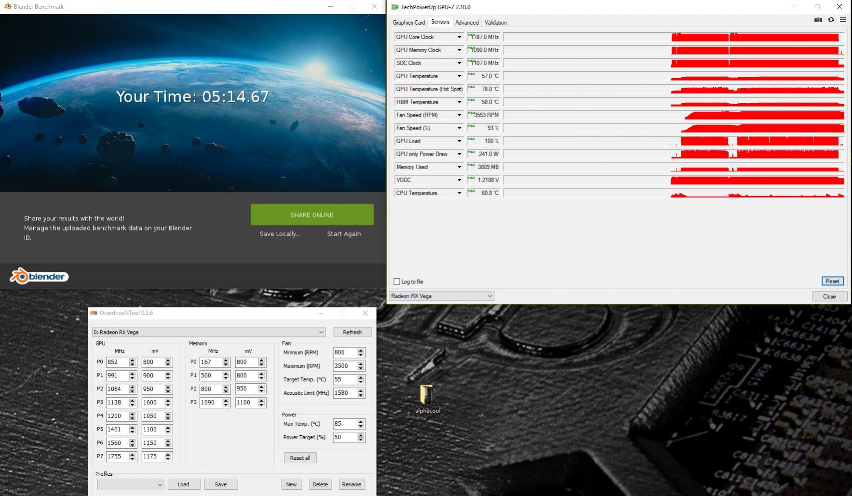Switch to the Graphics Card tab

(409, 23)
